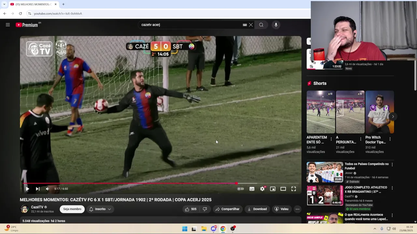
Task: Open the Windows Start menu
Action: 185,229
